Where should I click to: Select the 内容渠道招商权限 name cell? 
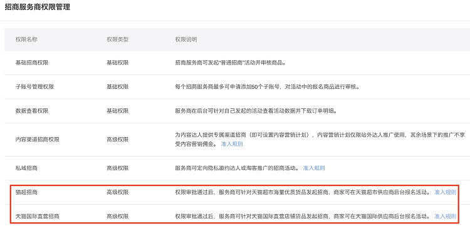[x=37, y=140]
